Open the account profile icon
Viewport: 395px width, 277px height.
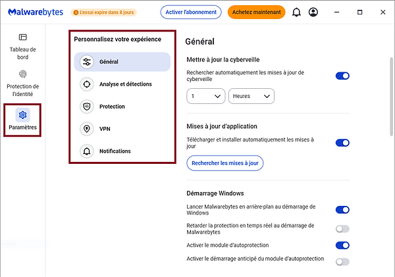point(313,12)
